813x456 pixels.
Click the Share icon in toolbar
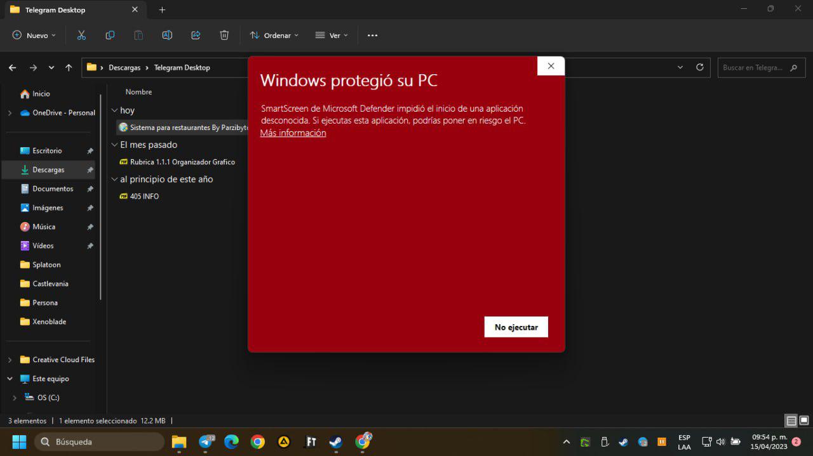click(196, 36)
